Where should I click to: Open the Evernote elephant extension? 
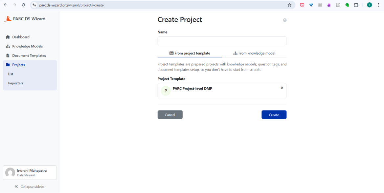point(347,5)
